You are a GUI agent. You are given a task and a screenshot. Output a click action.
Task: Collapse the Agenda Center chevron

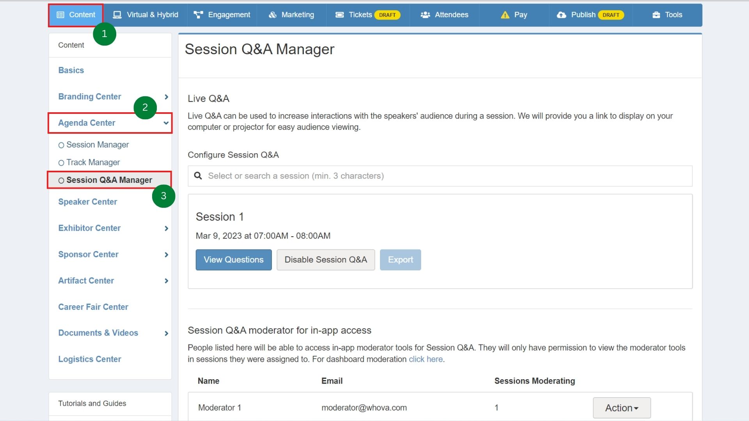click(x=166, y=123)
